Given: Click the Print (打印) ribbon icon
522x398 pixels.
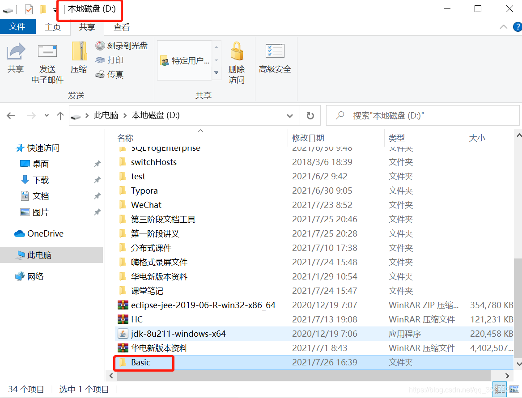Looking at the screenshot, I should click(100, 60).
